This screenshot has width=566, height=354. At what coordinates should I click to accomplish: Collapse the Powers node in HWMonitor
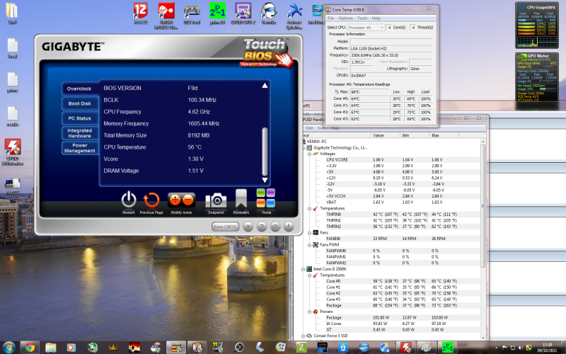pos(309,312)
